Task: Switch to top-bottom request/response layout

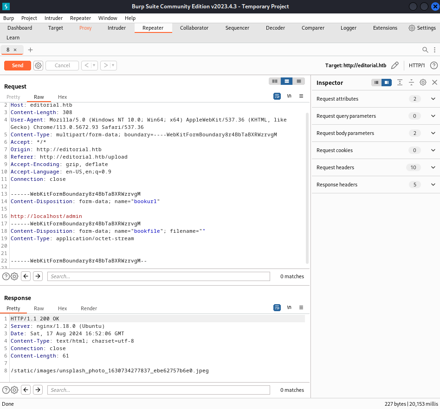Action: tap(286, 81)
